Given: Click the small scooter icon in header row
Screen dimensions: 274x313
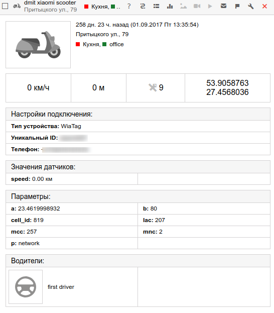Looking at the screenshot, I should (17, 6).
